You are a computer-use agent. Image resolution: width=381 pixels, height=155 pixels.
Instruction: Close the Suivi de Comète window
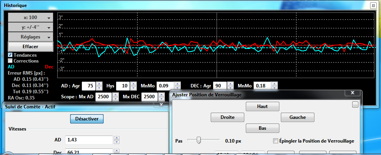161,105
